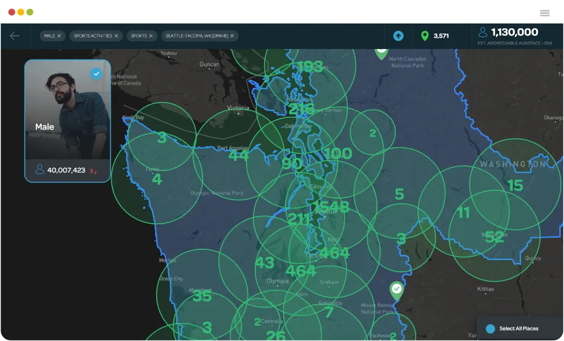Click the MALE chip label

pyautogui.click(x=50, y=36)
